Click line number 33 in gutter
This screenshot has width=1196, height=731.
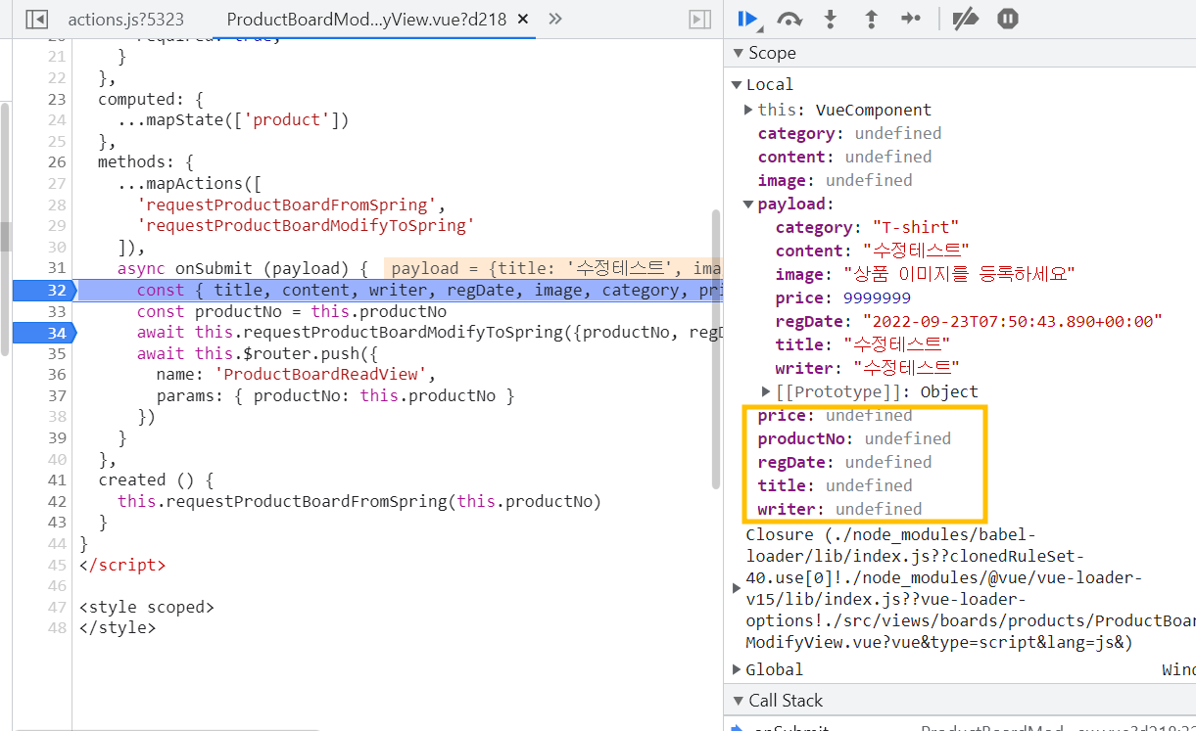[x=56, y=311]
